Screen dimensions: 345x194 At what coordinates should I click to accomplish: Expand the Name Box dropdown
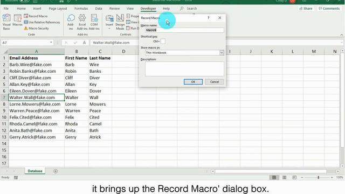click(x=51, y=43)
